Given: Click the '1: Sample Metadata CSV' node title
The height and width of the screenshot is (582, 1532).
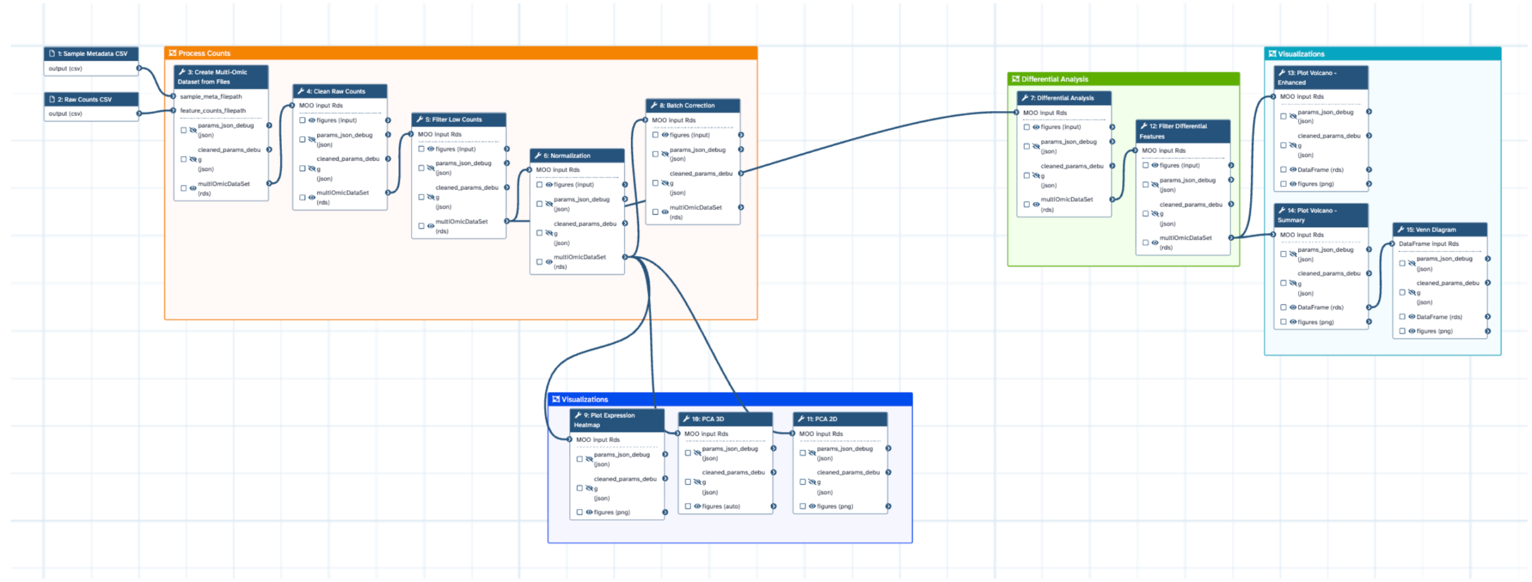Looking at the screenshot, I should pos(92,53).
